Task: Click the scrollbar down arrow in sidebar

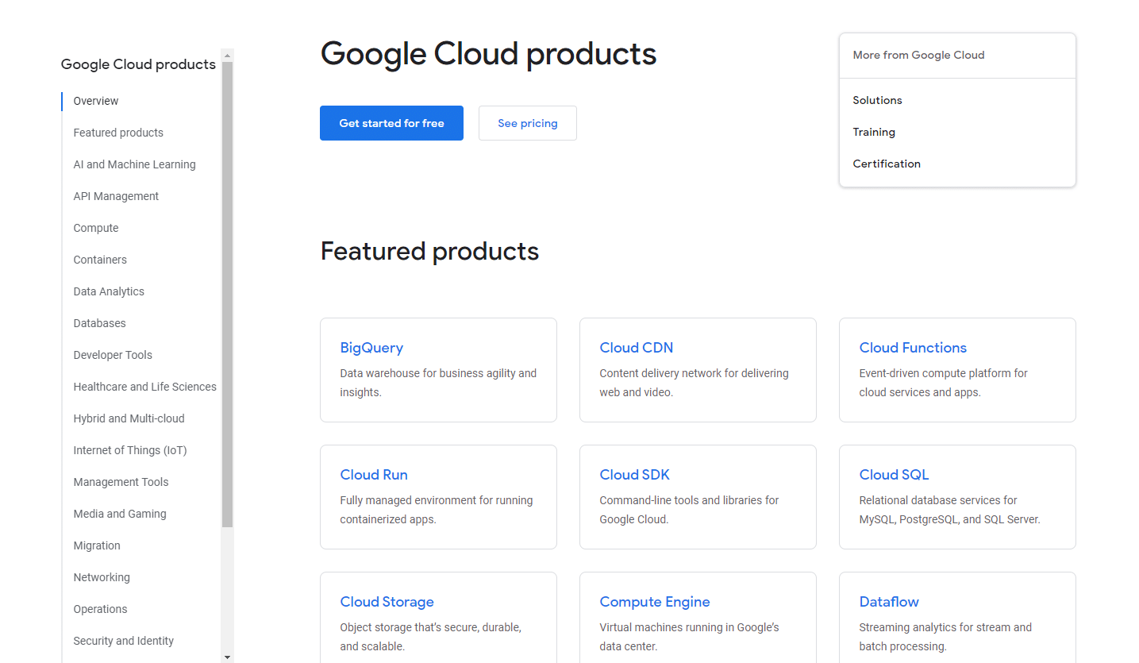Action: 228,657
